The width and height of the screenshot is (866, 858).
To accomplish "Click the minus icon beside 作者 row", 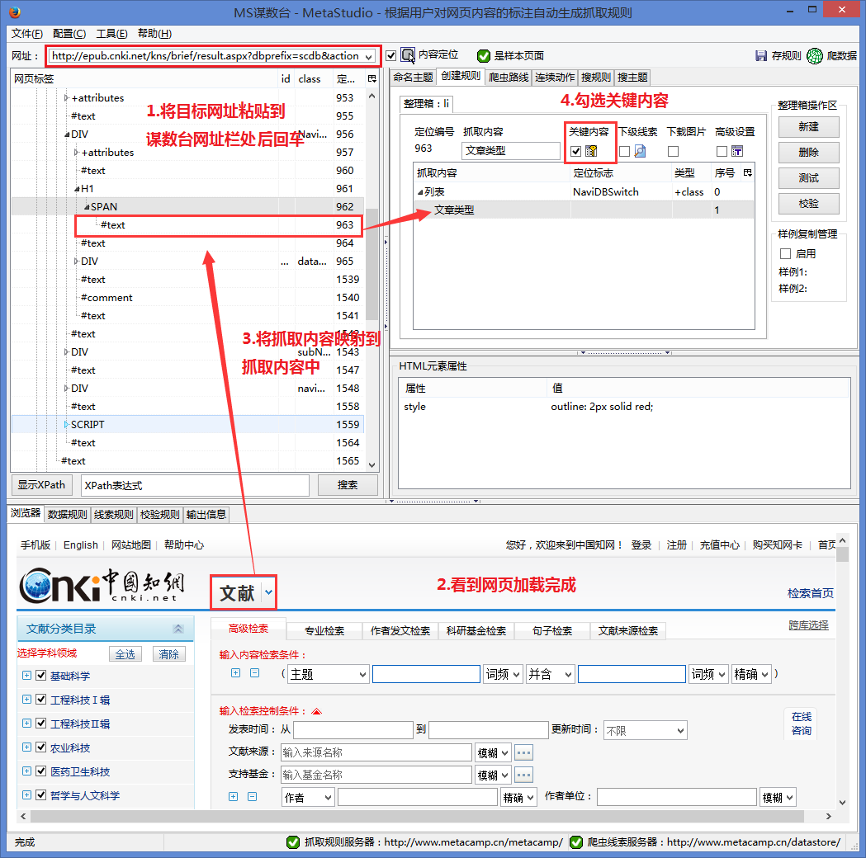I will 252,797.
